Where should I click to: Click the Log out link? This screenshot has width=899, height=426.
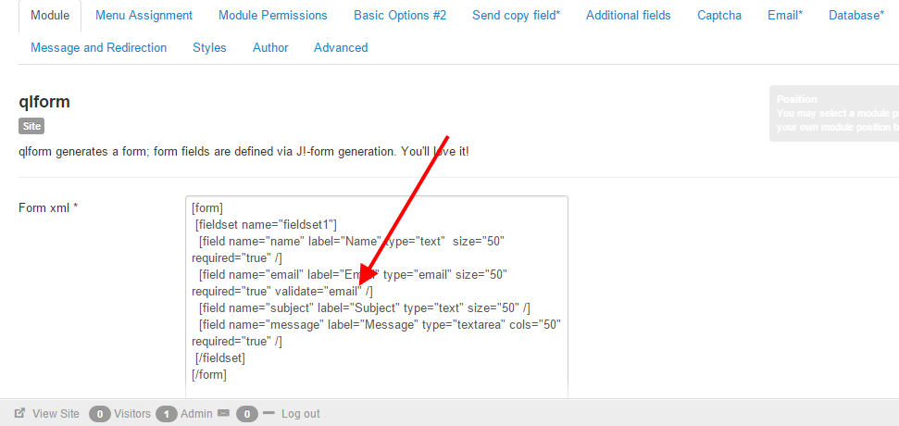click(301, 414)
